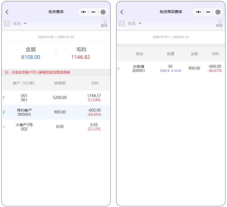The image size is (227, 207).
Task: Minimize the 批发商品查询 mini program
Action: (x=208, y=12)
